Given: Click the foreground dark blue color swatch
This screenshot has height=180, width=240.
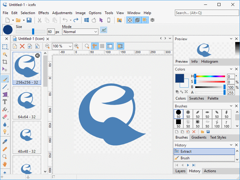Looking at the screenshot, I should [x=180, y=78].
